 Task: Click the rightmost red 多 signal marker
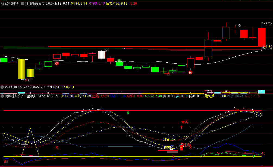click(190, 72)
